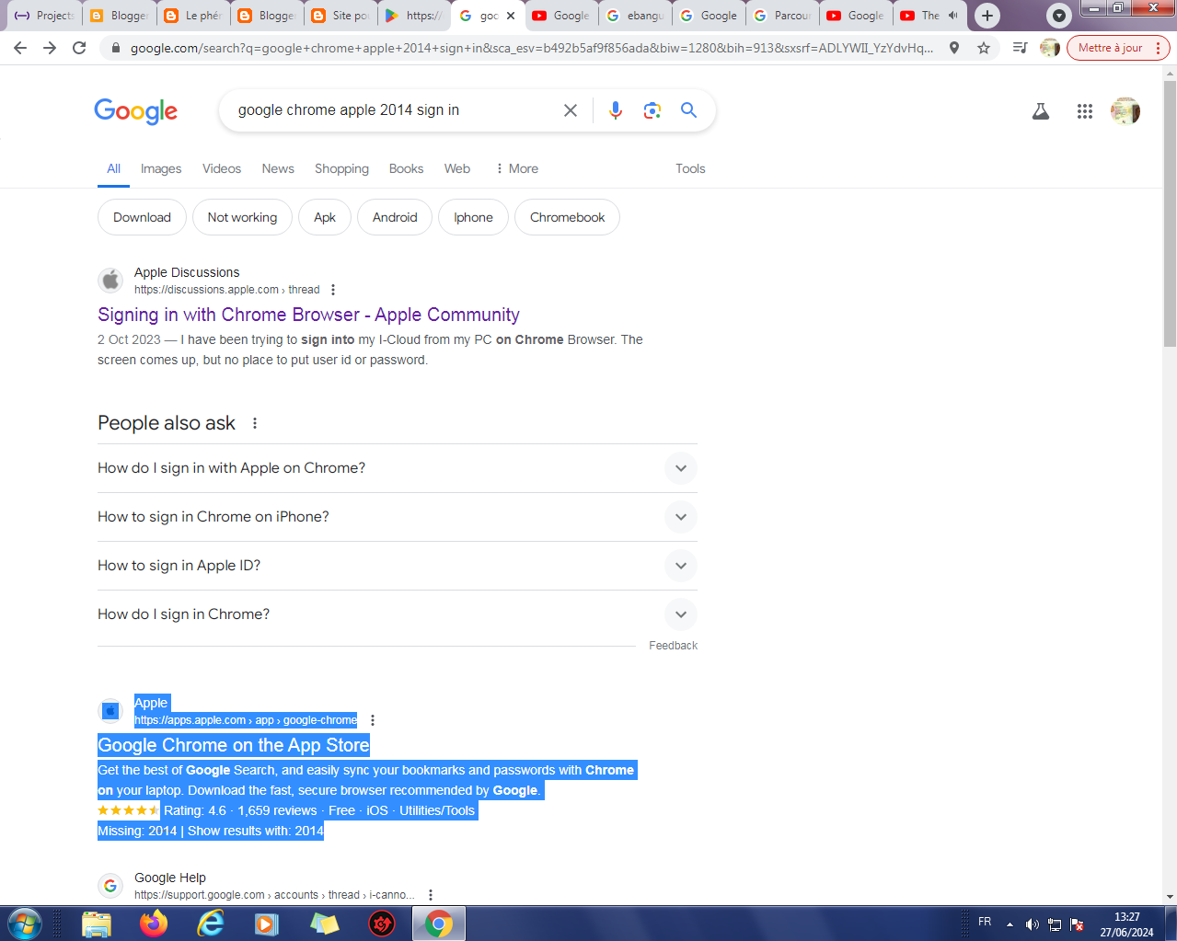Click the Google logo
1177x941 pixels.
coord(136,111)
